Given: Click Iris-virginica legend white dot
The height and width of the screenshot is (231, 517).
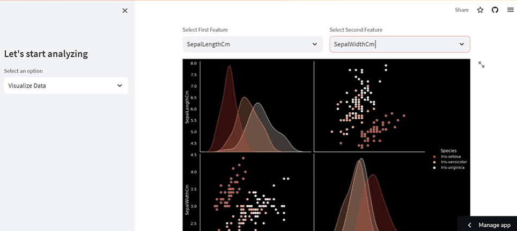Looking at the screenshot, I should click(434, 168).
